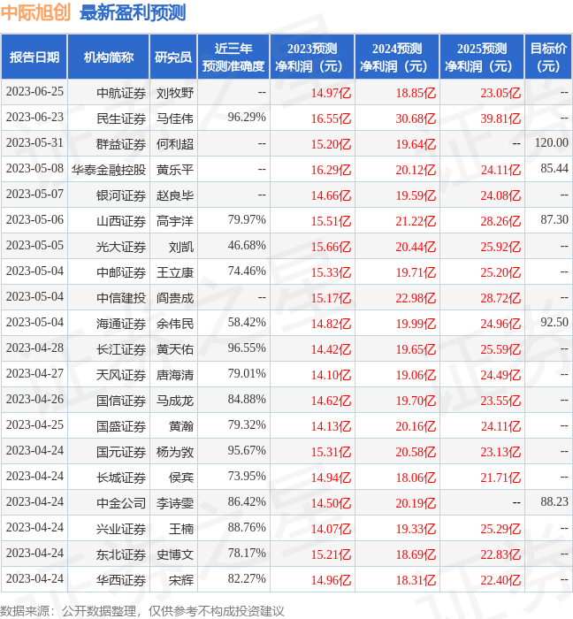
Task: Click institution 国盛证券
Action: (x=121, y=427)
